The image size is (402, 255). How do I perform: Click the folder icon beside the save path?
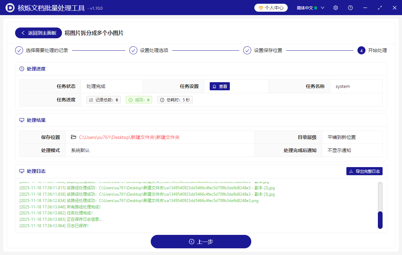(73, 137)
